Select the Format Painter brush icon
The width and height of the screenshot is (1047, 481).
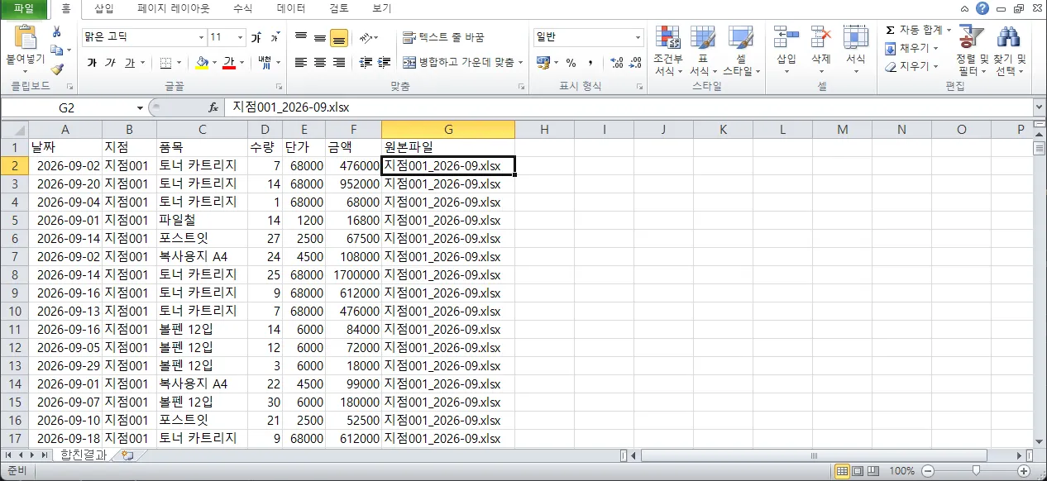tap(57, 69)
